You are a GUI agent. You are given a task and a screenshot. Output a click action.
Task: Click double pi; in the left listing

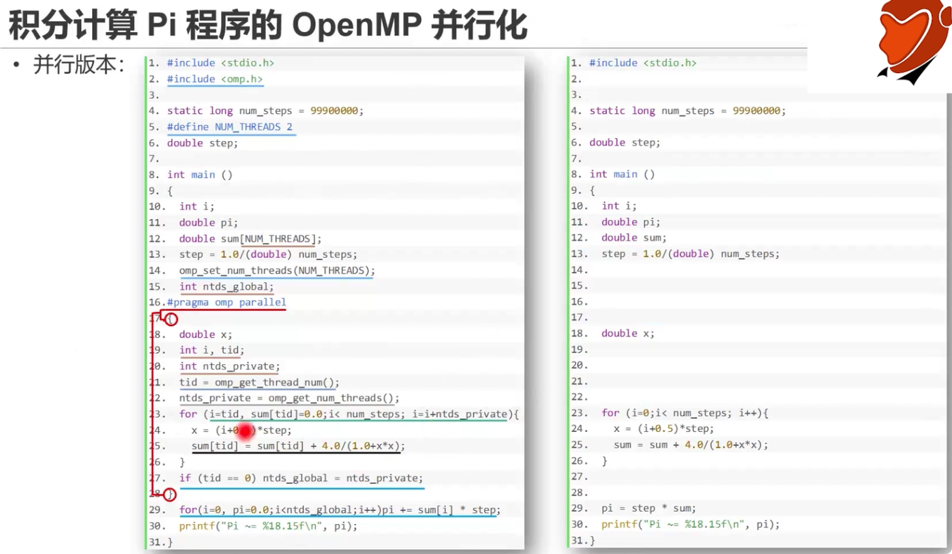click(209, 222)
